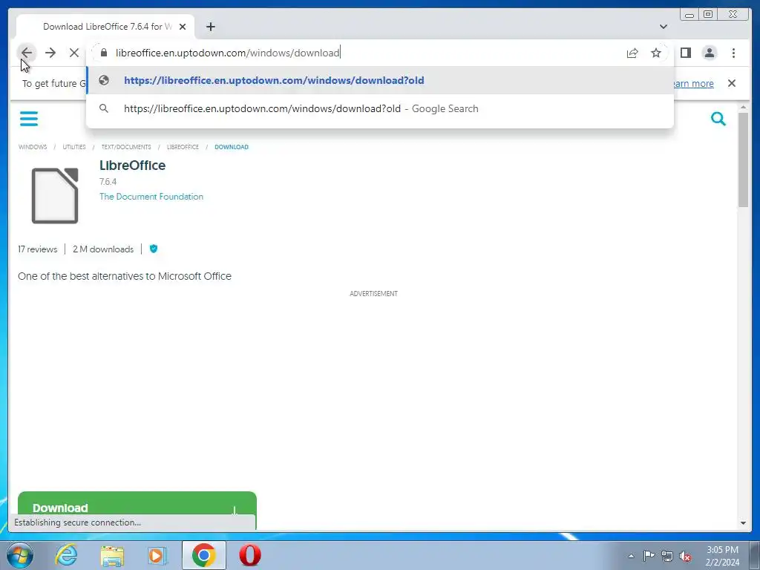Click the network tray icon
Screen dimensions: 760x570
coord(667,556)
